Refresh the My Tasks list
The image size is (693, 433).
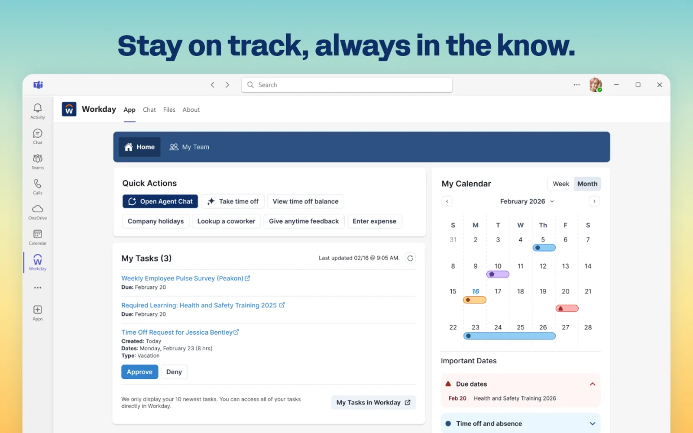[x=410, y=258]
